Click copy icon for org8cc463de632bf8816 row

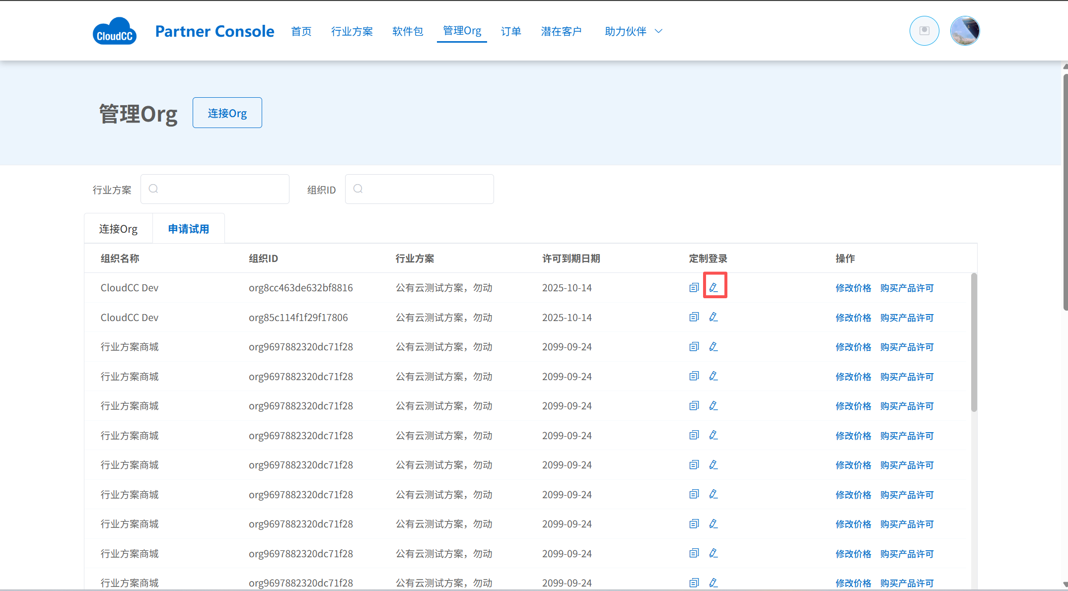694,287
